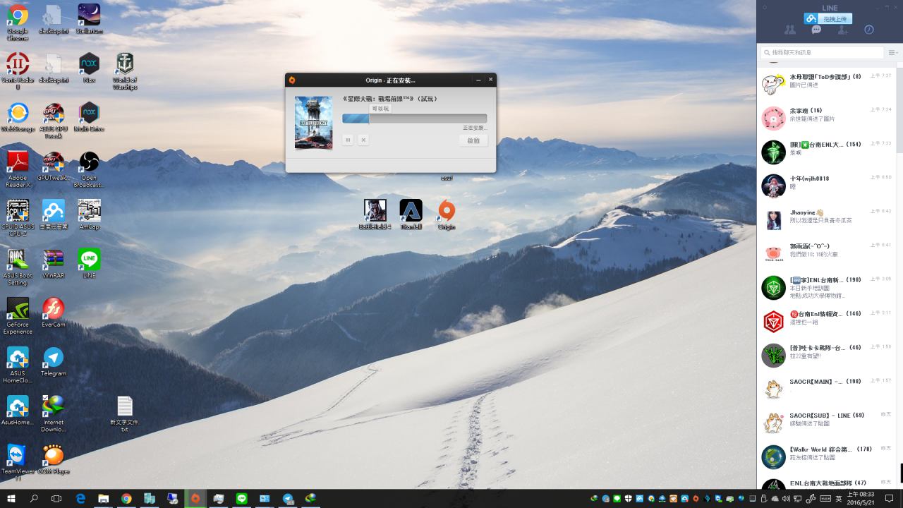
Task: Open the LINE friends list tab
Action: (x=789, y=30)
